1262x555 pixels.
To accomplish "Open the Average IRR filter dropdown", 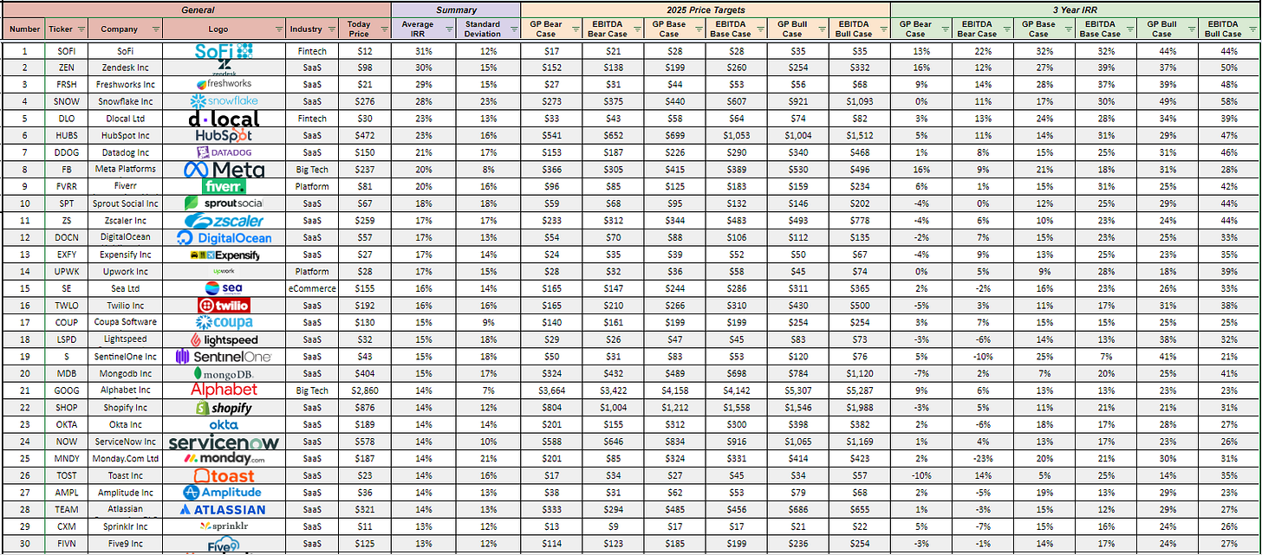I will pos(448,29).
